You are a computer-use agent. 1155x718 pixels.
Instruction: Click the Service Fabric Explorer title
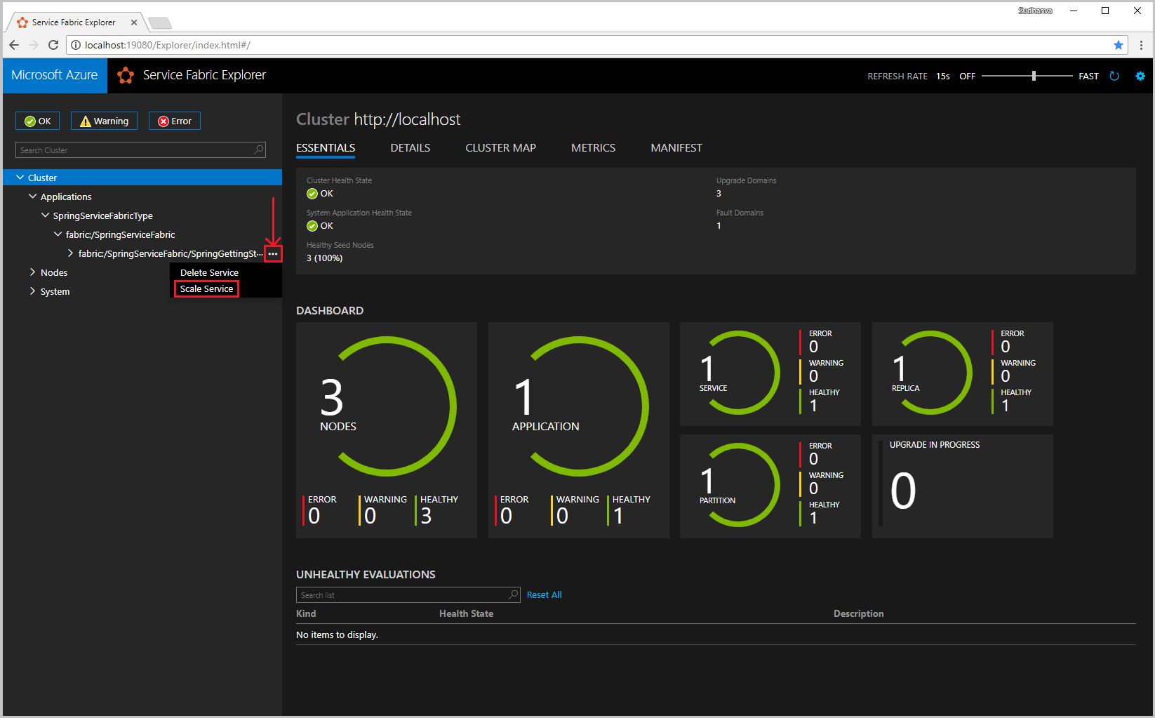click(x=204, y=75)
